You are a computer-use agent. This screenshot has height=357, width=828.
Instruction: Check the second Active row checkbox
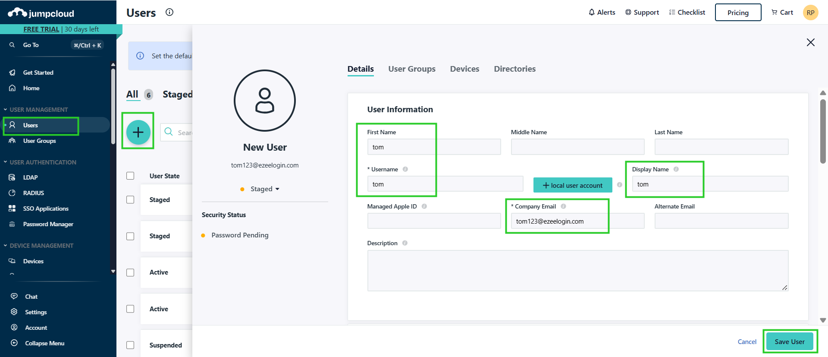point(130,309)
